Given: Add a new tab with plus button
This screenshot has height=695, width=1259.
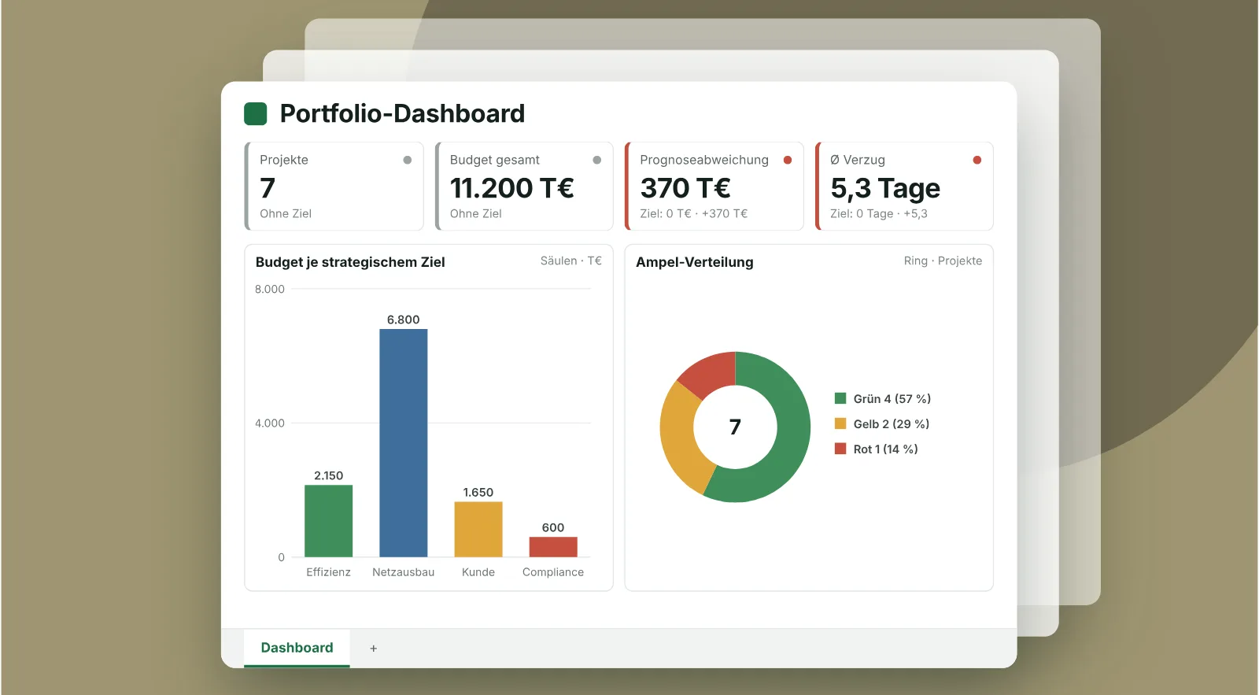Looking at the screenshot, I should (x=374, y=649).
